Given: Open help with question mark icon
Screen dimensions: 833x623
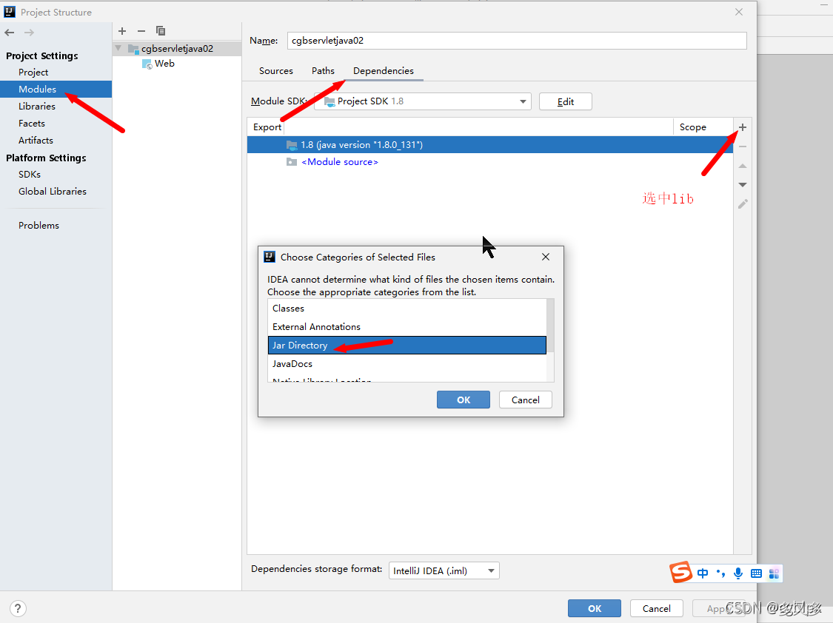Looking at the screenshot, I should click(x=18, y=608).
